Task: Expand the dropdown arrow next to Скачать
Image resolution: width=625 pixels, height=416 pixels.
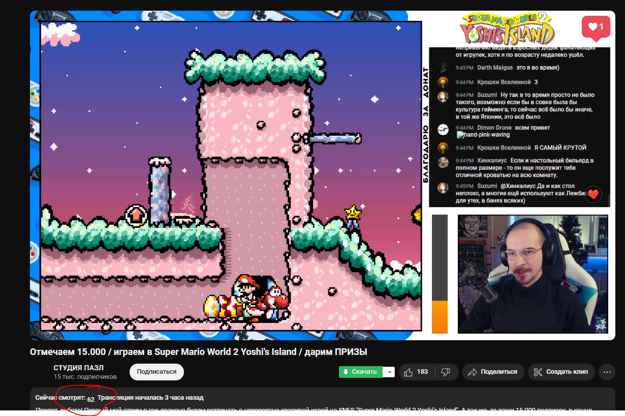Action: (389, 372)
